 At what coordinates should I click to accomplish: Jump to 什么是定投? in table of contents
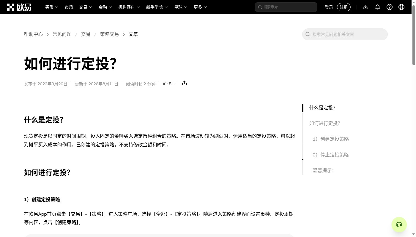[x=322, y=108]
